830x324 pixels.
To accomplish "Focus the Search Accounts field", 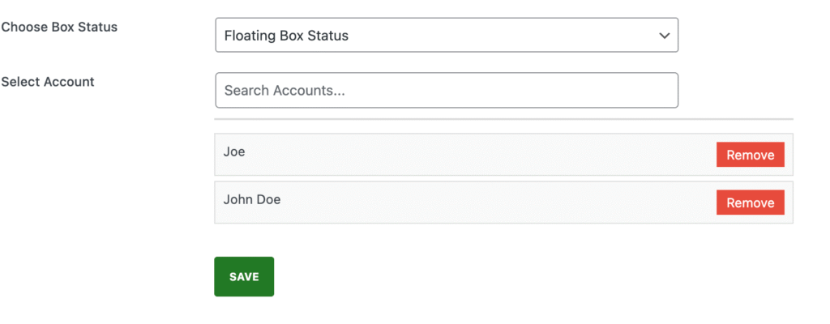I will 447,90.
